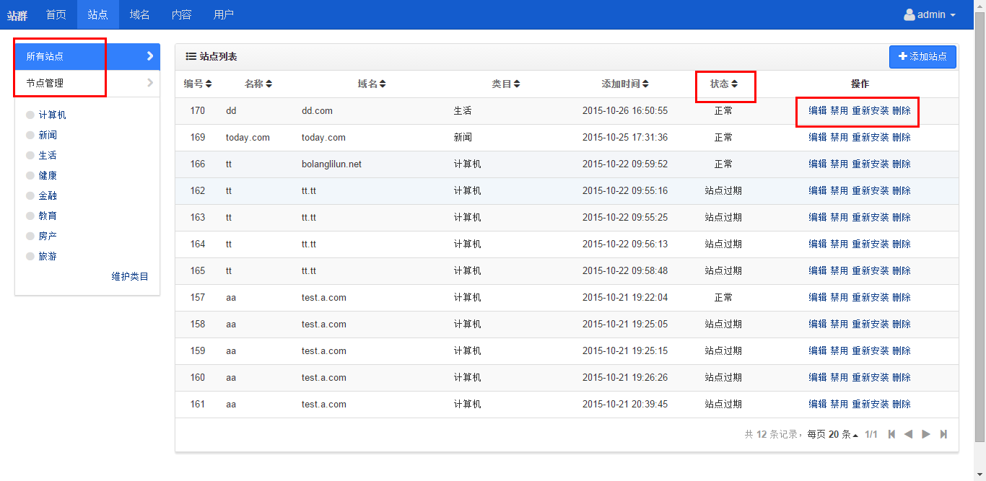The image size is (986, 481).
Task: Click the 类目 column sort icon
Action: (517, 84)
